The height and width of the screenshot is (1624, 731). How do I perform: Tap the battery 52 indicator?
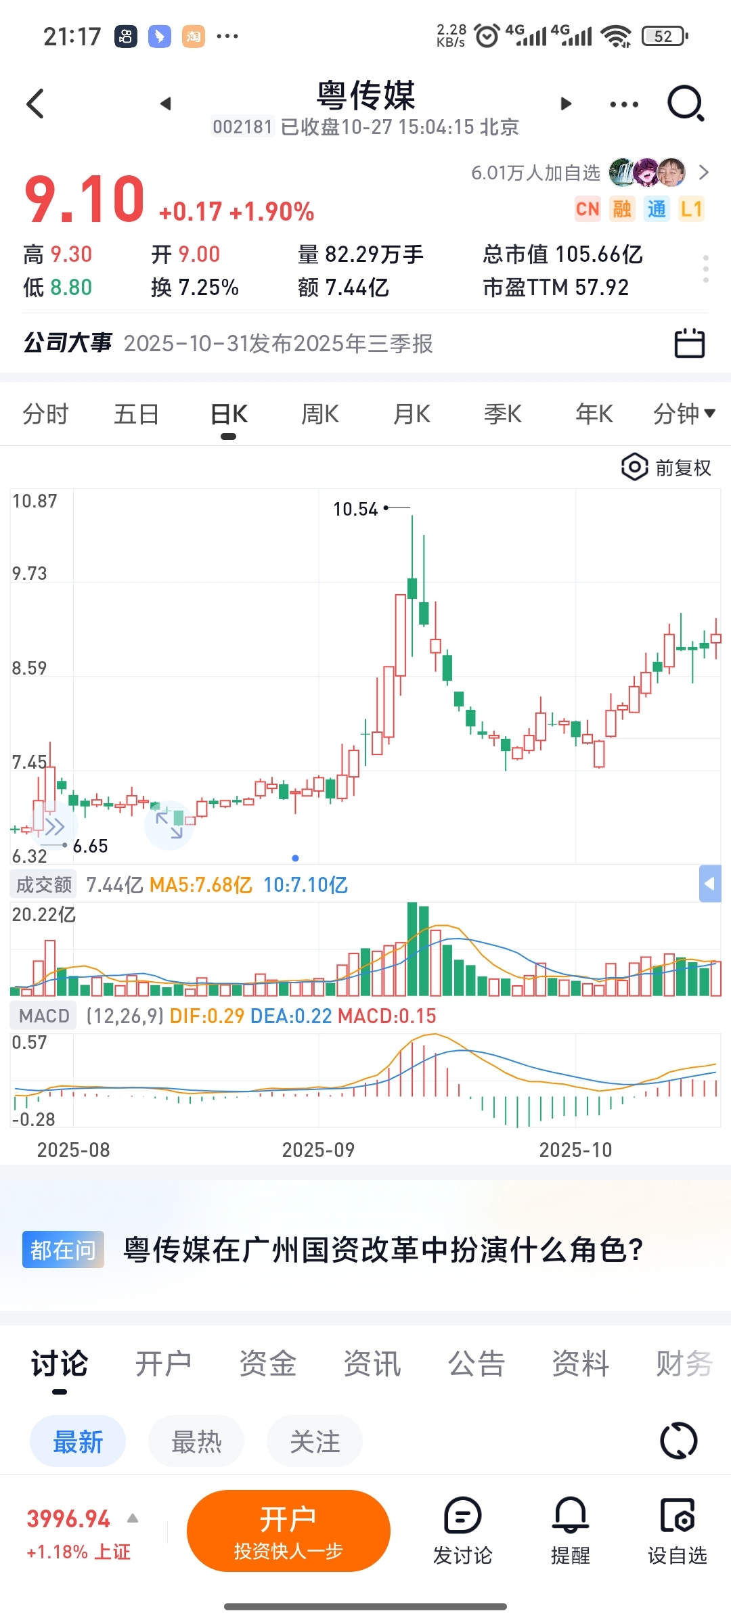coord(664,36)
